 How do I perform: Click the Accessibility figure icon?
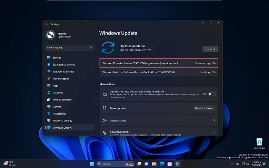pos(49,113)
